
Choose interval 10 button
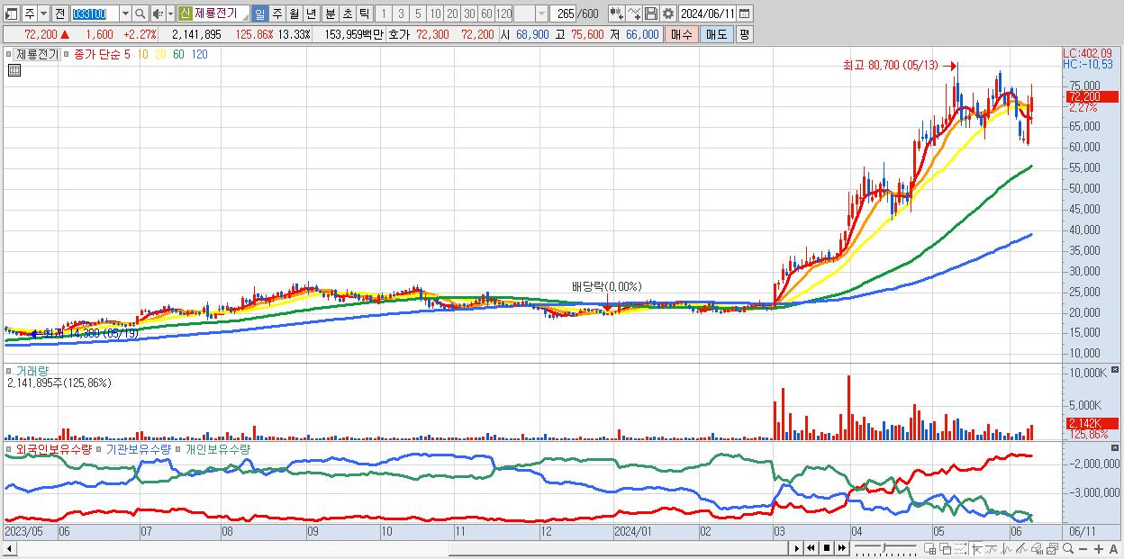tap(435, 14)
